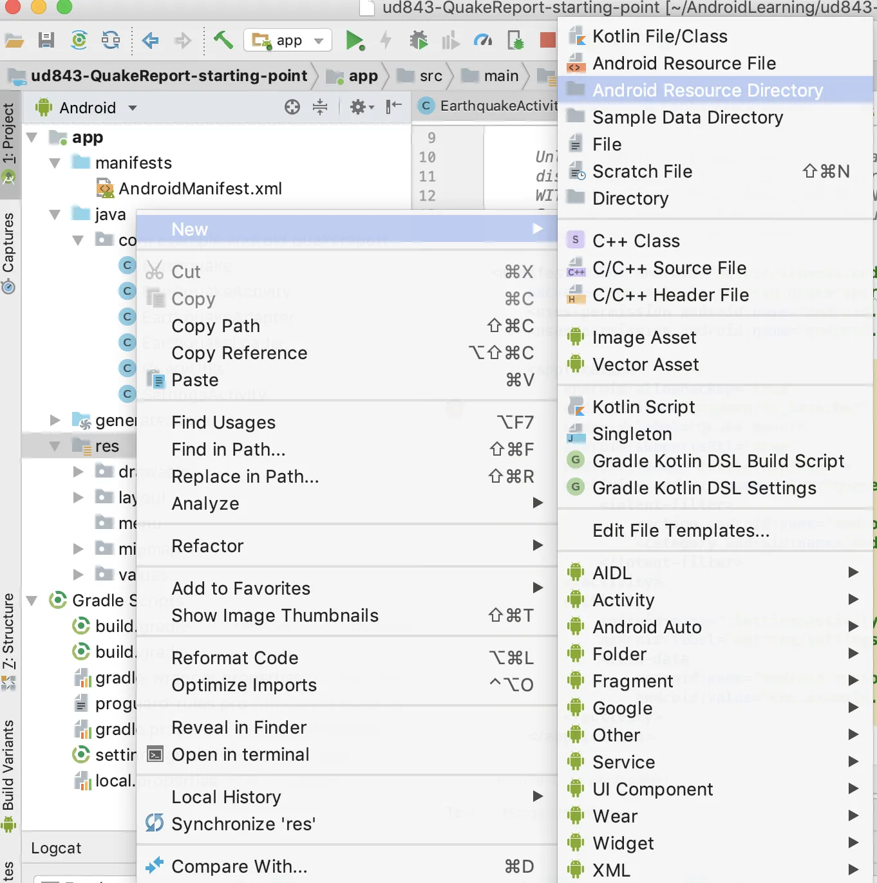877x883 pixels.
Task: Click the Apply Changes lightning bolt icon
Action: tap(386, 41)
